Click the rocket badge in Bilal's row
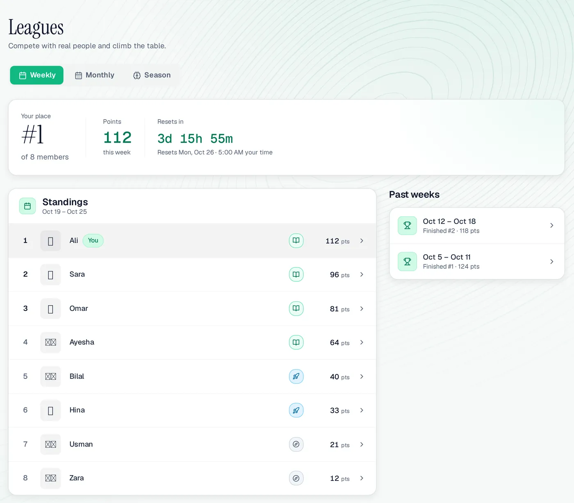Image resolution: width=574 pixels, height=503 pixels. pyautogui.click(x=296, y=376)
